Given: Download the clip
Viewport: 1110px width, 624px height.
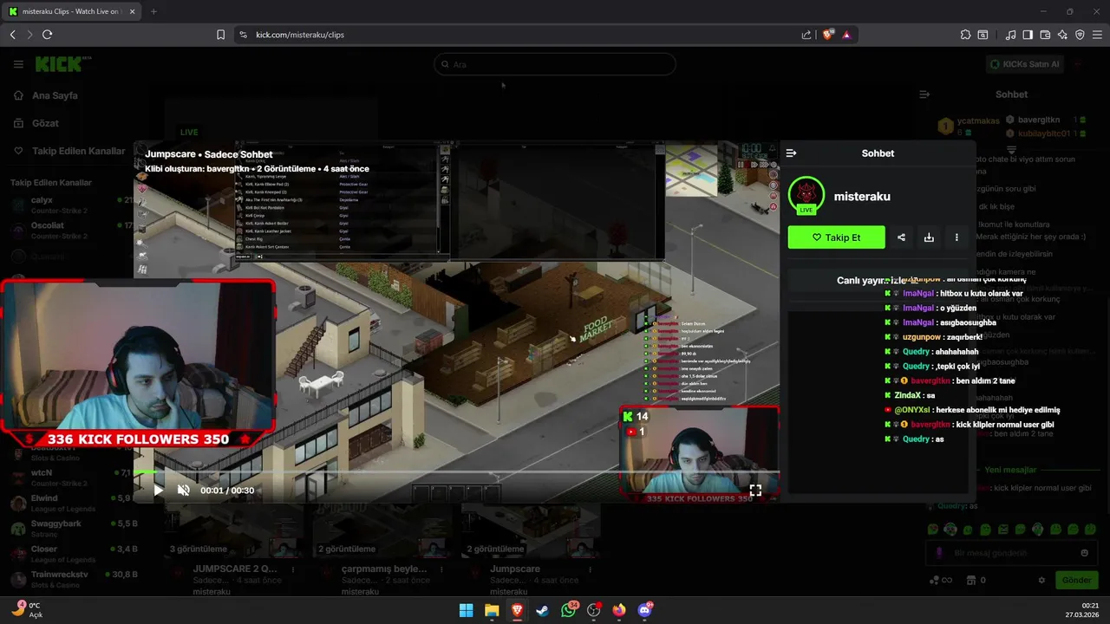Looking at the screenshot, I should coord(929,237).
